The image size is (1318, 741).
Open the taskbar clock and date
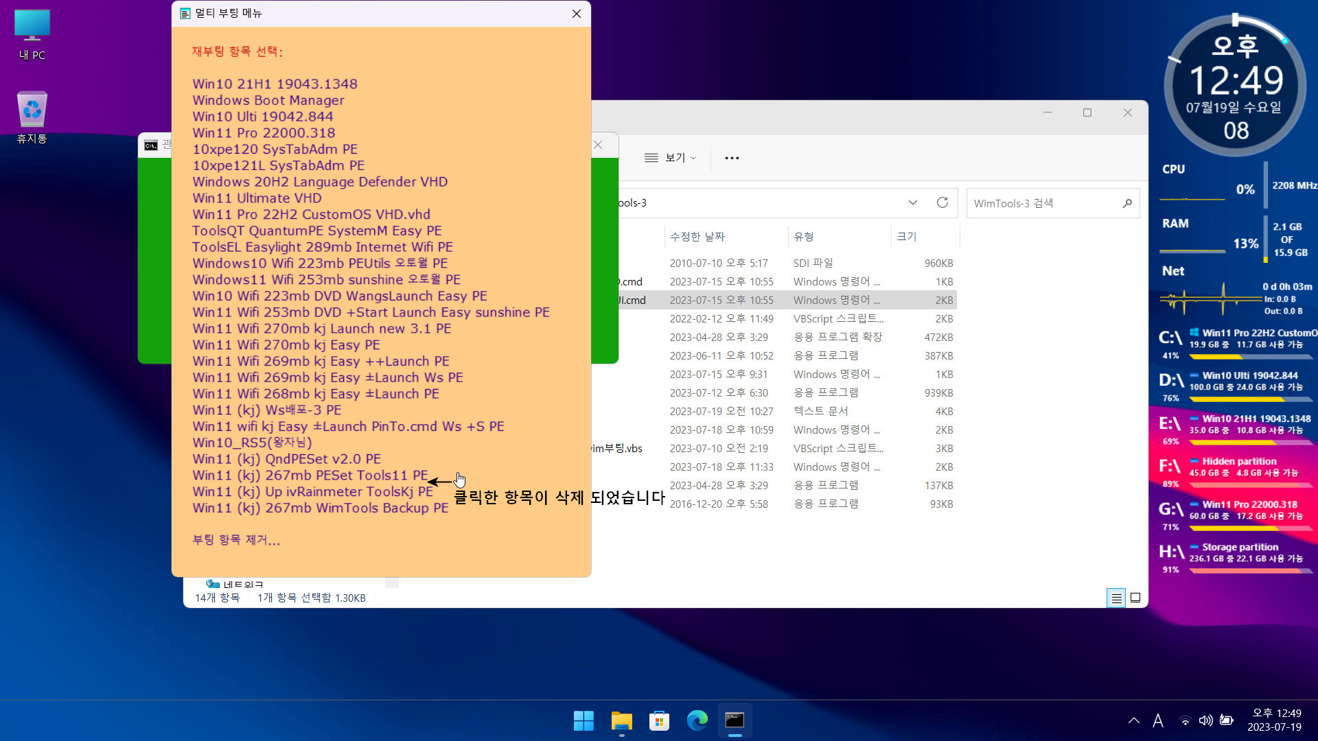tap(1275, 720)
